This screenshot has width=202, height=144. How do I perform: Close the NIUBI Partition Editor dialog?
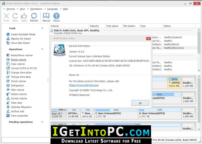pyautogui.click(x=148, y=38)
